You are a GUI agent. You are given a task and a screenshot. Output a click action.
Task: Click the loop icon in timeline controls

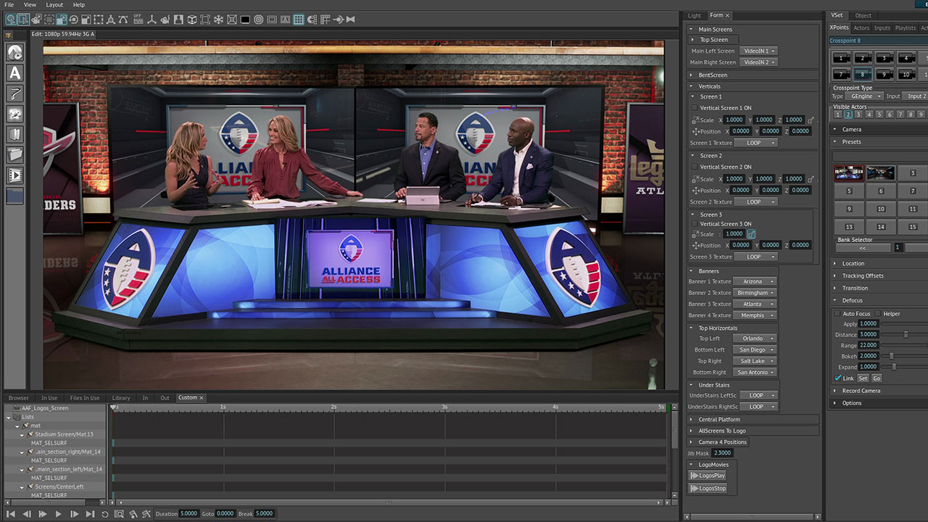coord(104,514)
